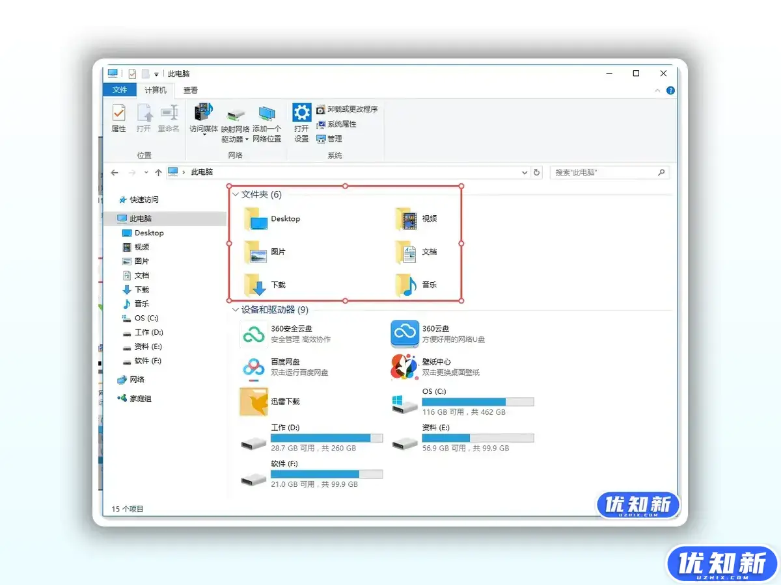
Task: Open the 迅雷下载 folder icon
Action: coord(253,401)
